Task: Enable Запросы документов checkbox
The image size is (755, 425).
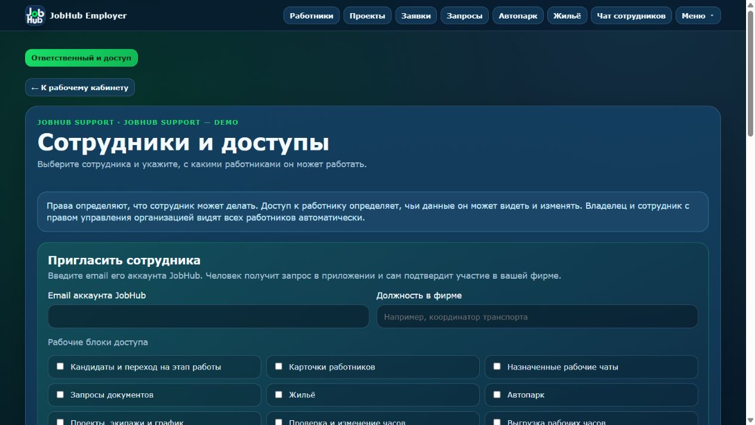Action: [60, 395]
